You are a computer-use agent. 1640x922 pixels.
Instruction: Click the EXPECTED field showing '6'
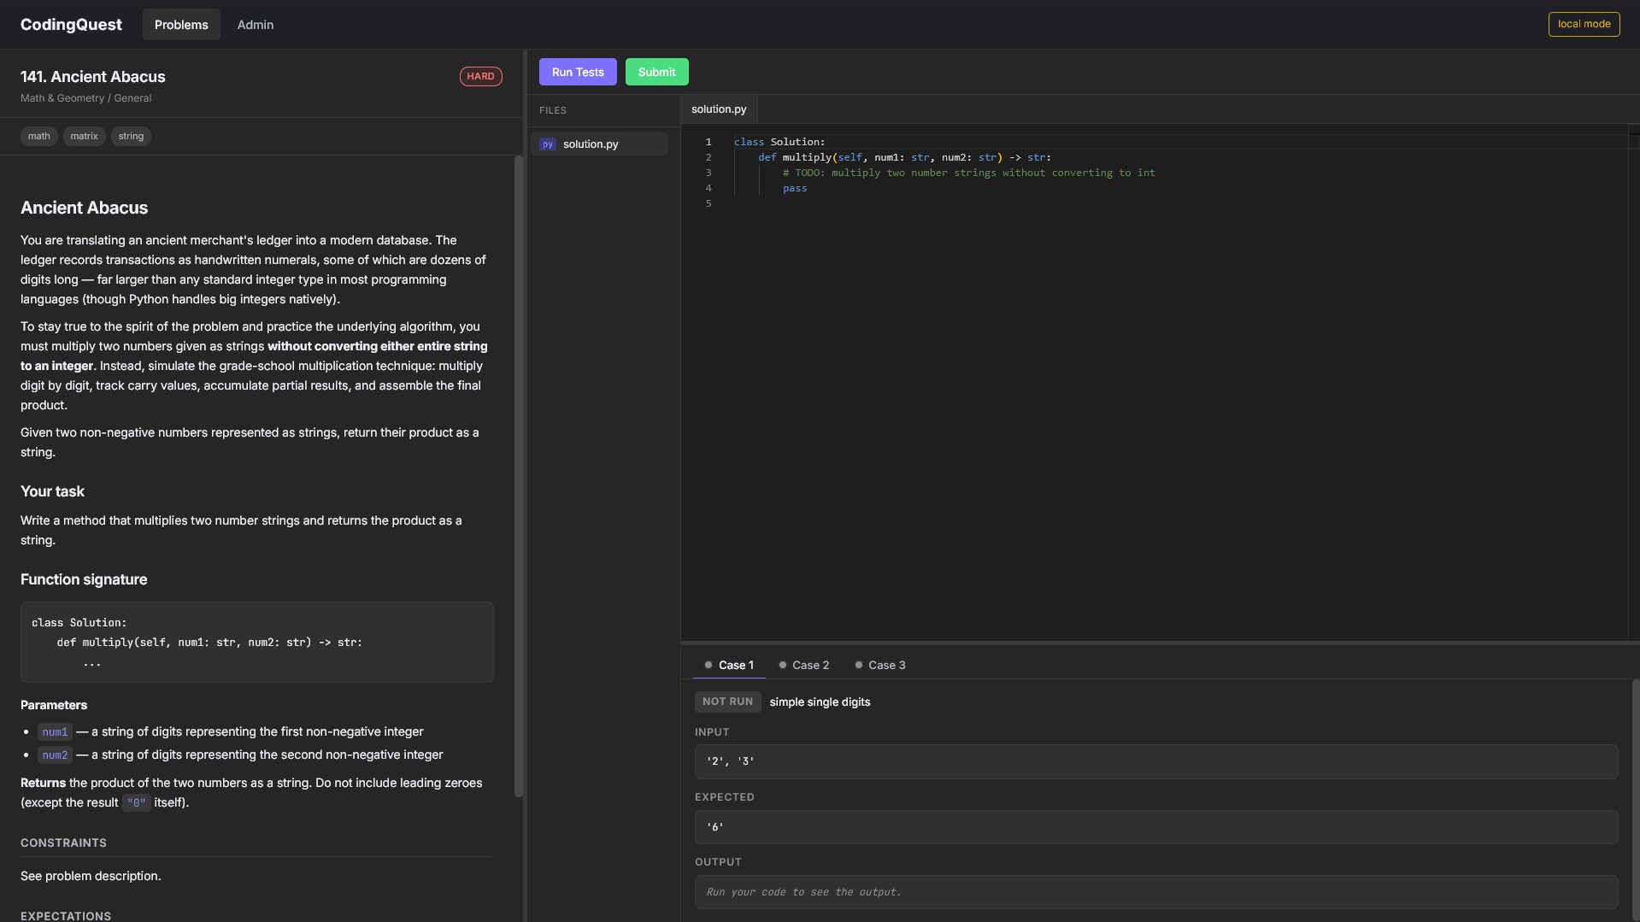tap(1156, 827)
